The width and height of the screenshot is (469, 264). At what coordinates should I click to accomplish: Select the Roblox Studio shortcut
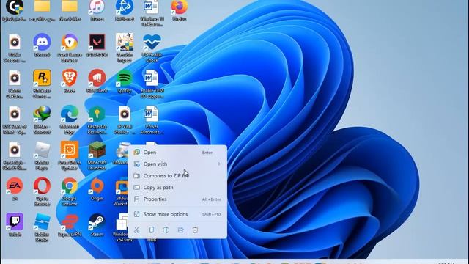click(x=42, y=227)
